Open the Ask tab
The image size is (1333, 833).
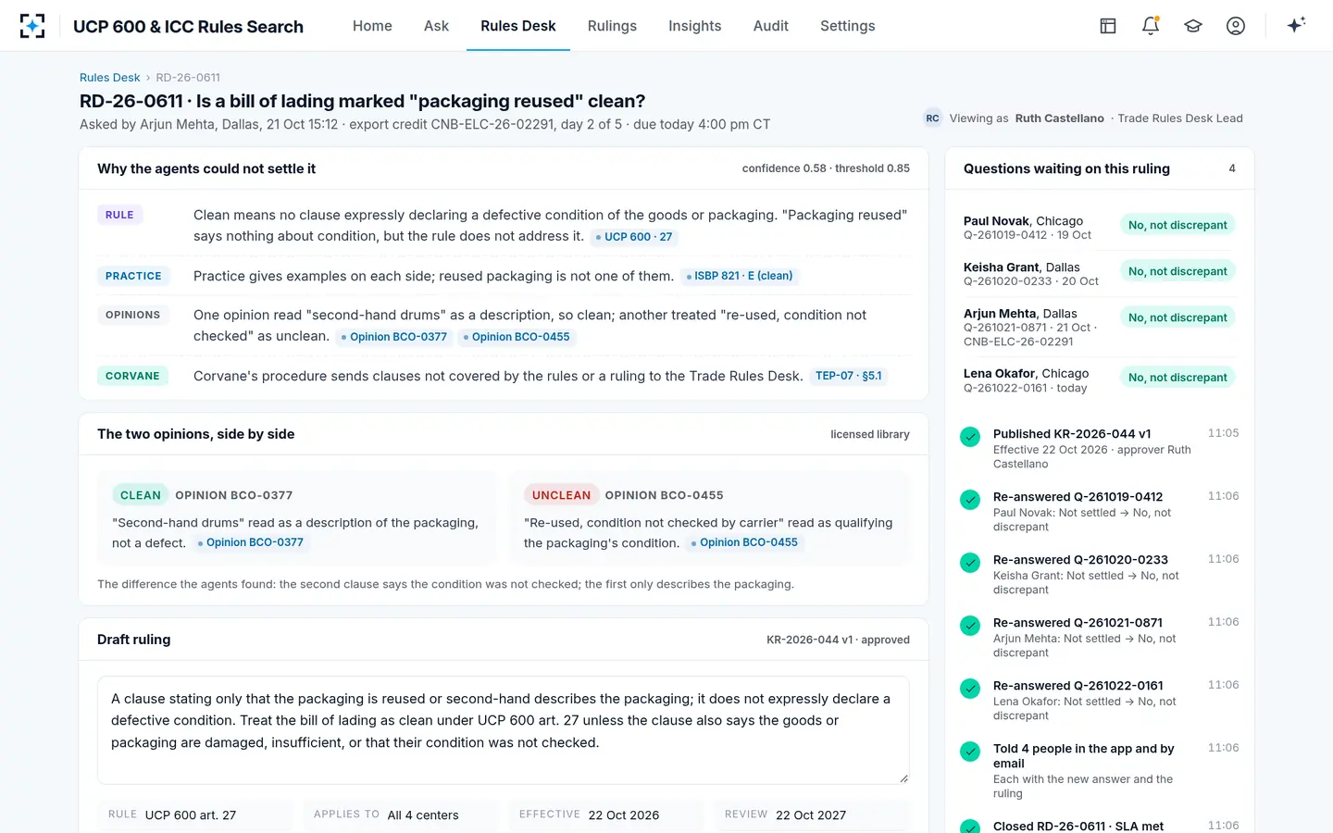(x=436, y=26)
